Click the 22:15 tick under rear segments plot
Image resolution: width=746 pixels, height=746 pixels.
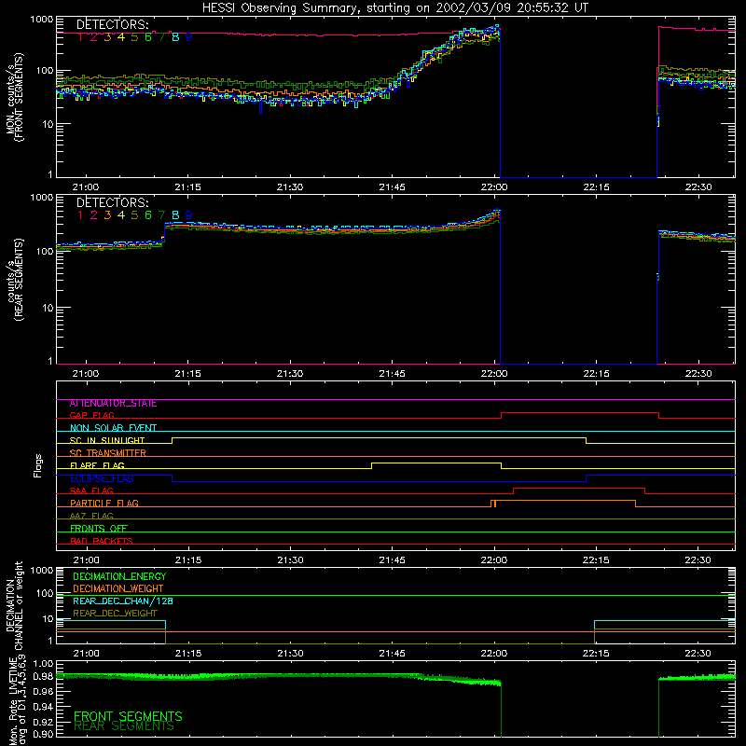coord(596,374)
